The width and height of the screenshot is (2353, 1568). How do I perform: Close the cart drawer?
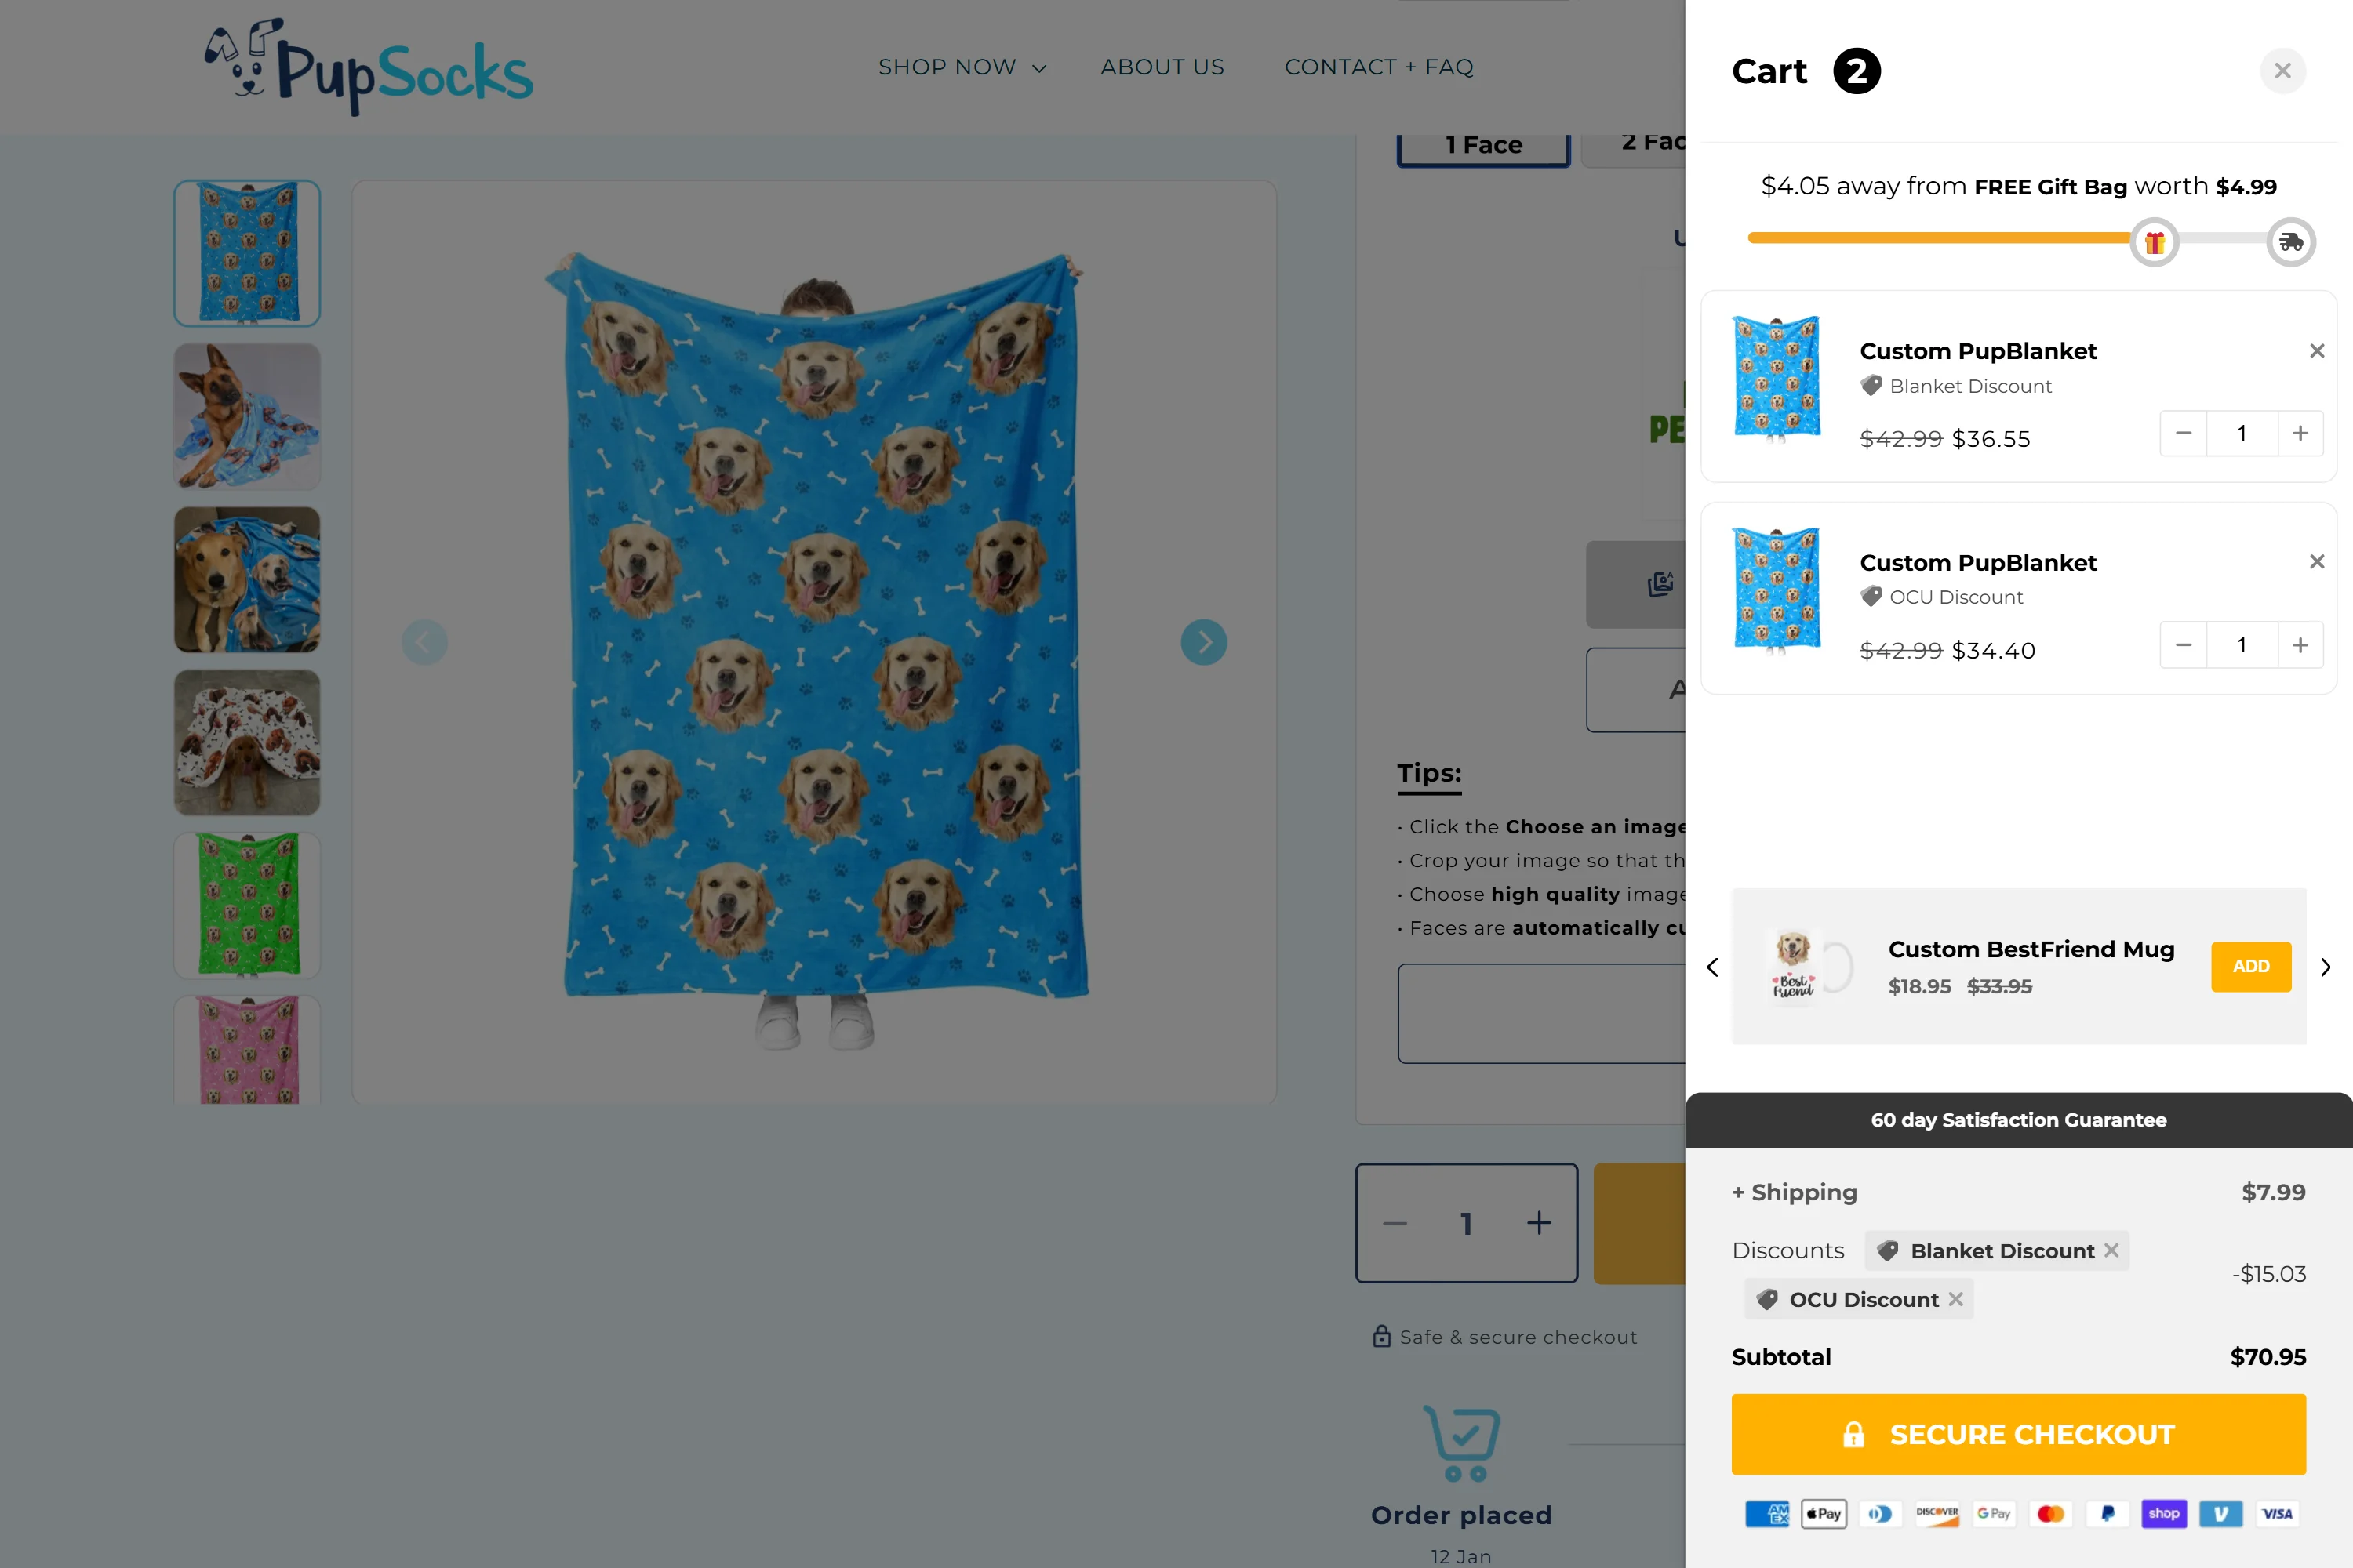pyautogui.click(x=2282, y=71)
